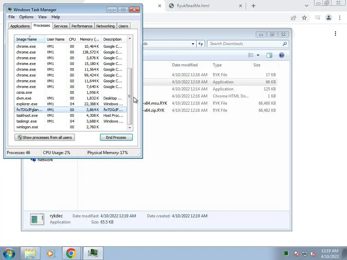Click the Explorer refresh address button
This screenshot has height=260, width=347.
(201, 44)
